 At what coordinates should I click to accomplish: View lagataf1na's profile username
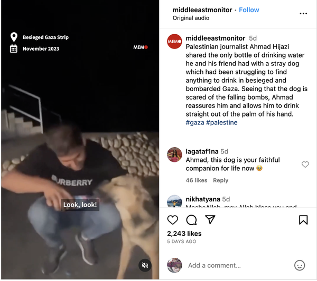(x=202, y=151)
